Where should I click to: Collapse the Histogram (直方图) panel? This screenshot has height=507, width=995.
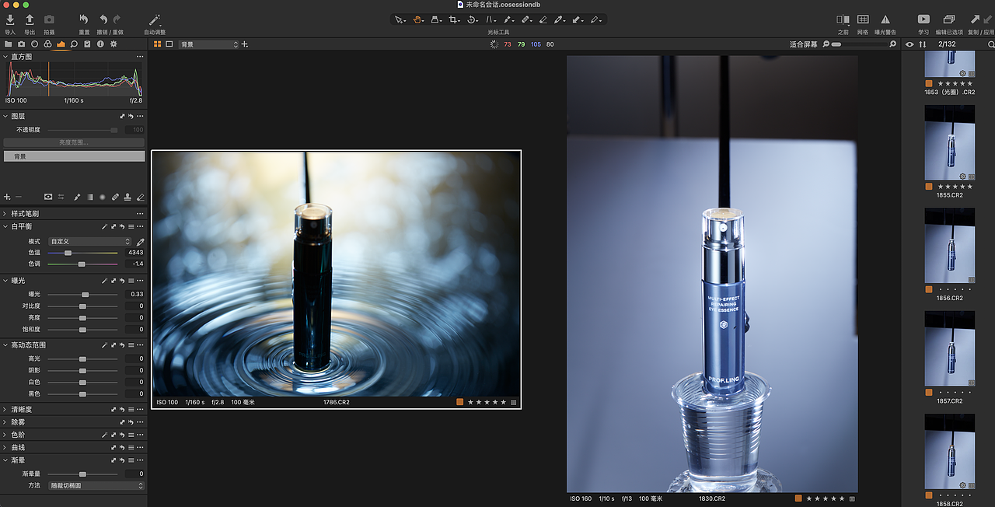tap(6, 57)
